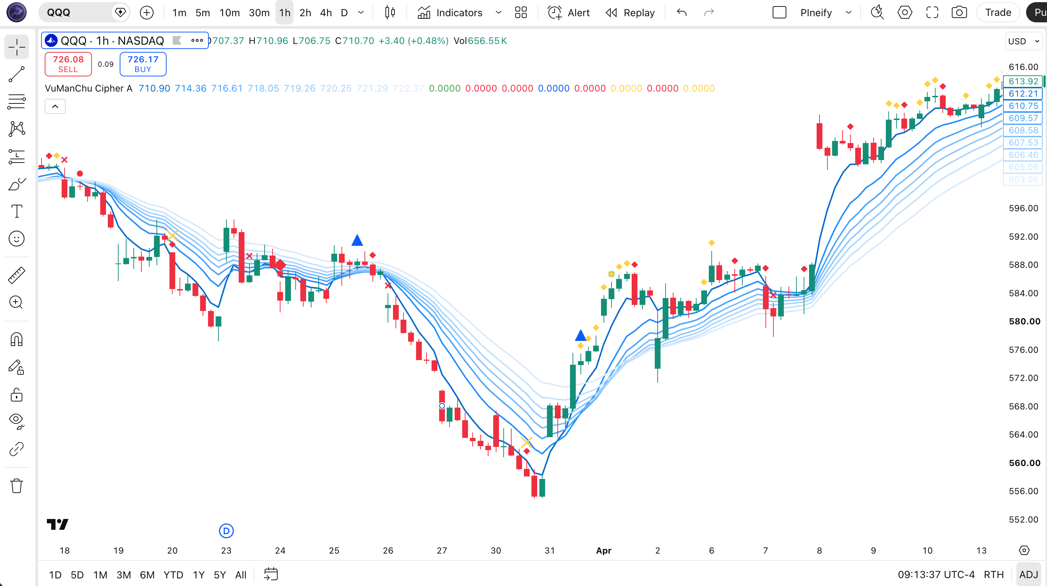The height and width of the screenshot is (586, 1047).
Task: Select the text annotation tool
Action: (x=17, y=211)
